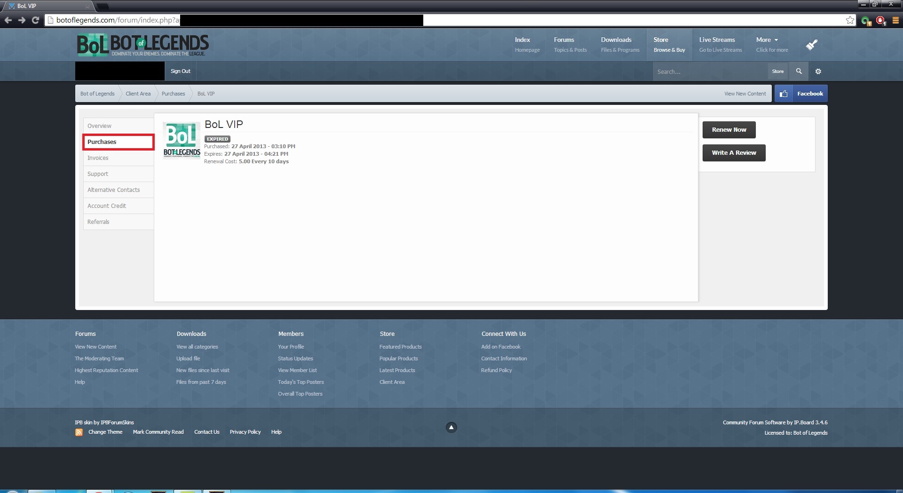Click the Write A Review button
Viewport: 903px width, 493px height.
[734, 153]
